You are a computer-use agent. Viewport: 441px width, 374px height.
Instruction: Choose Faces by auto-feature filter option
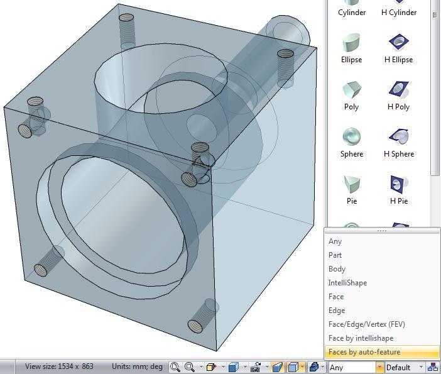pyautogui.click(x=382, y=352)
